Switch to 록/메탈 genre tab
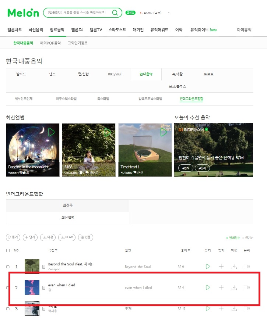The image size is (267, 322). point(177,74)
